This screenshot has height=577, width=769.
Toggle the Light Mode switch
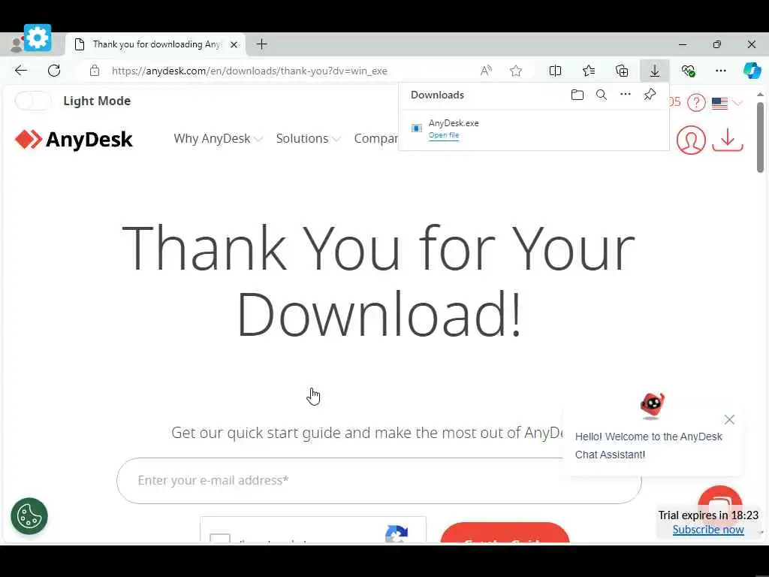(x=32, y=101)
